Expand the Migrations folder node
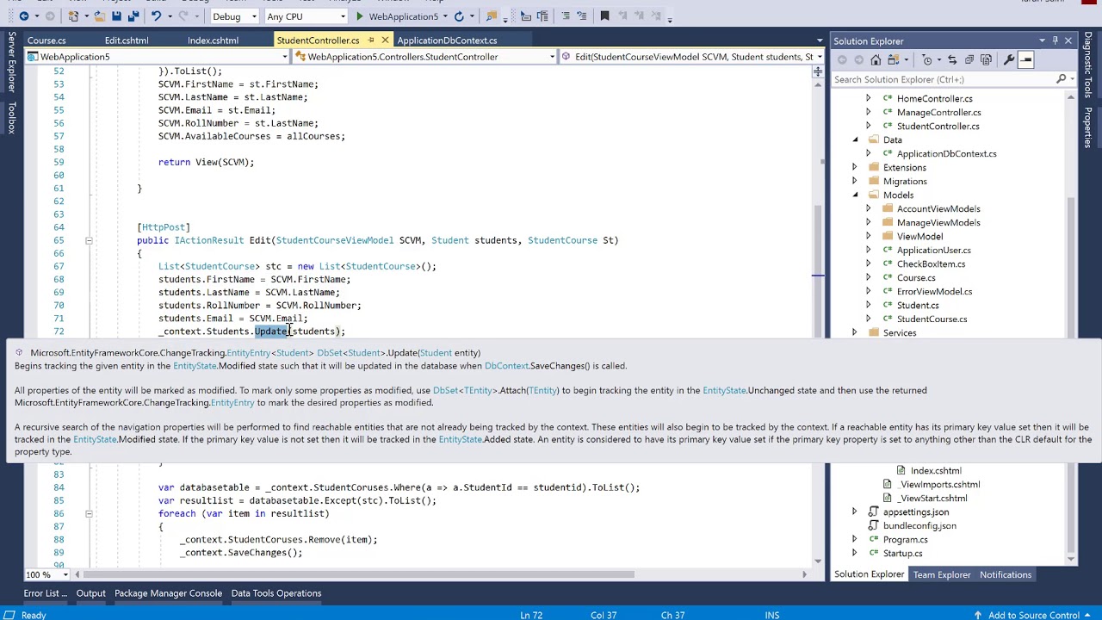Image resolution: width=1102 pixels, height=620 pixels. coord(854,181)
